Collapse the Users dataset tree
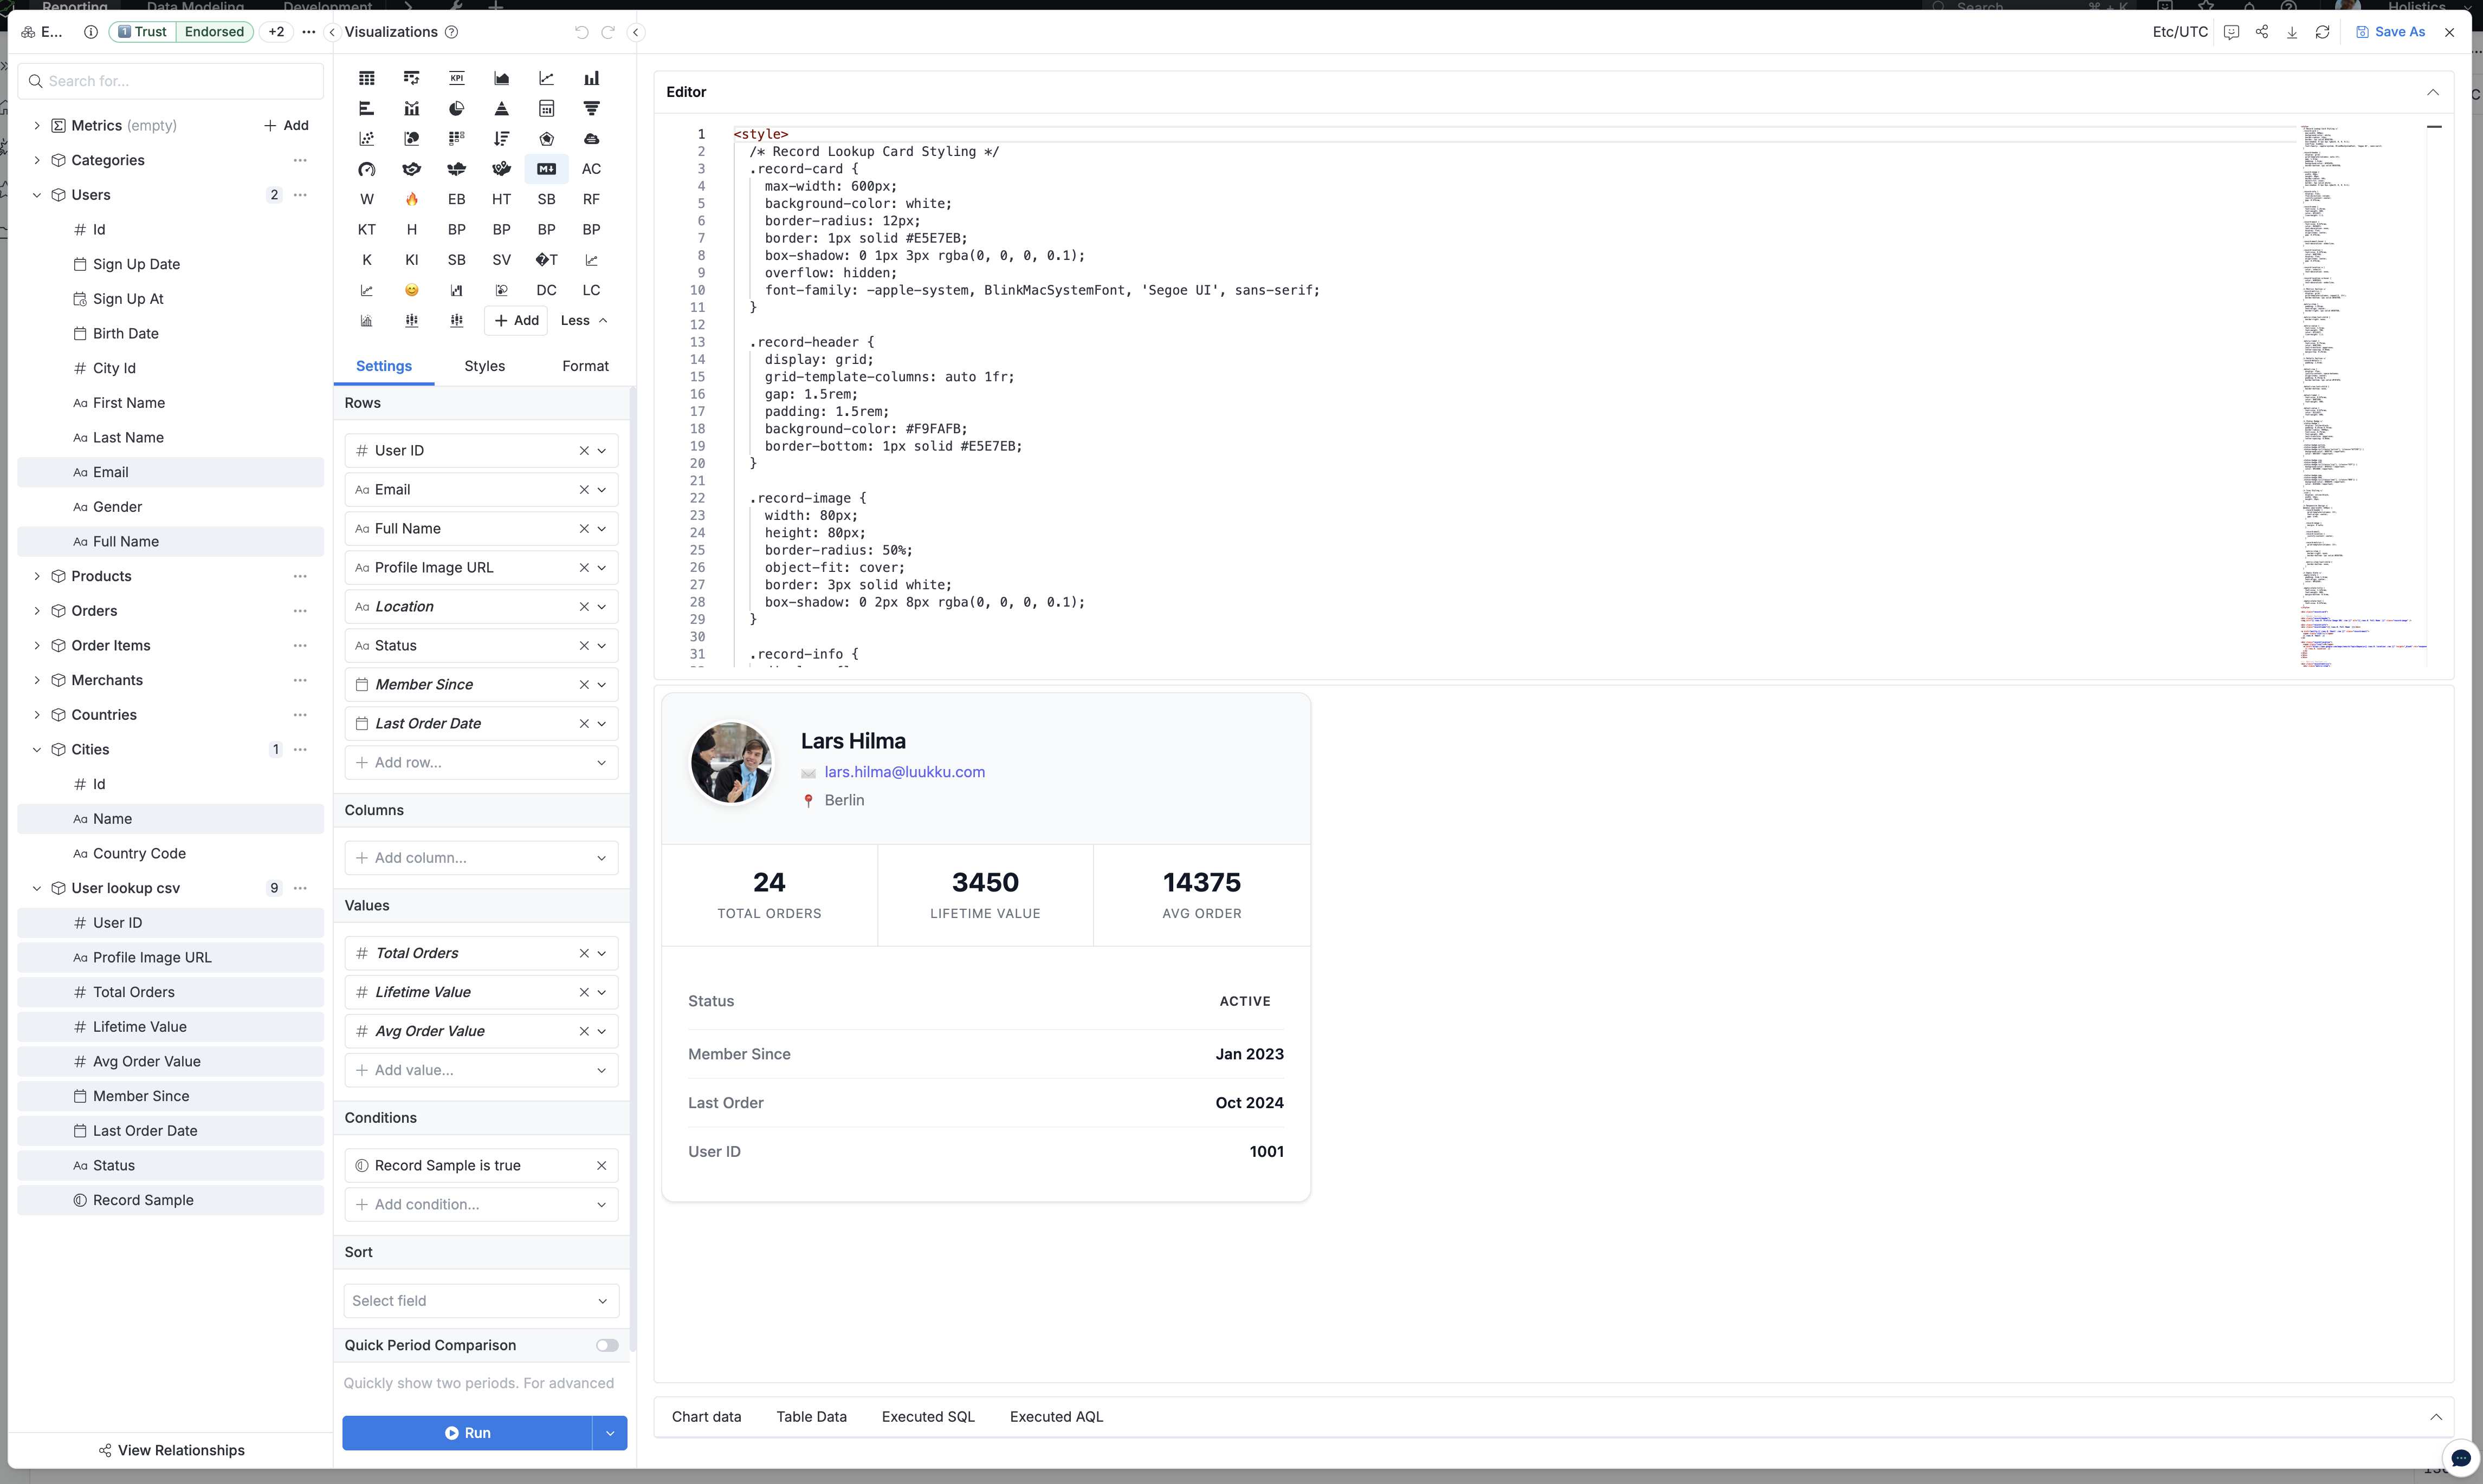The image size is (2483, 1484). click(37, 194)
